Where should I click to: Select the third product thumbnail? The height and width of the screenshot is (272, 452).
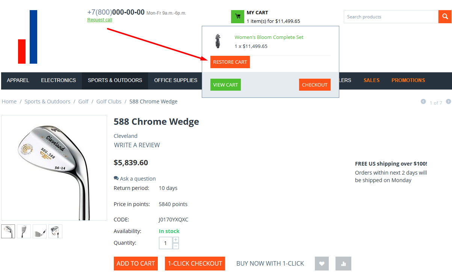pyautogui.click(x=40, y=232)
